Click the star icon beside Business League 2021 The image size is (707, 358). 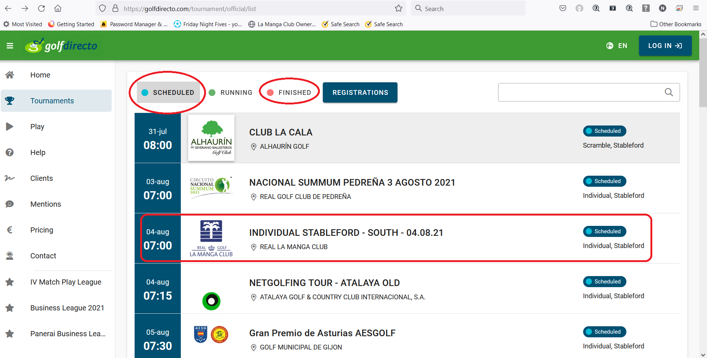click(x=10, y=308)
